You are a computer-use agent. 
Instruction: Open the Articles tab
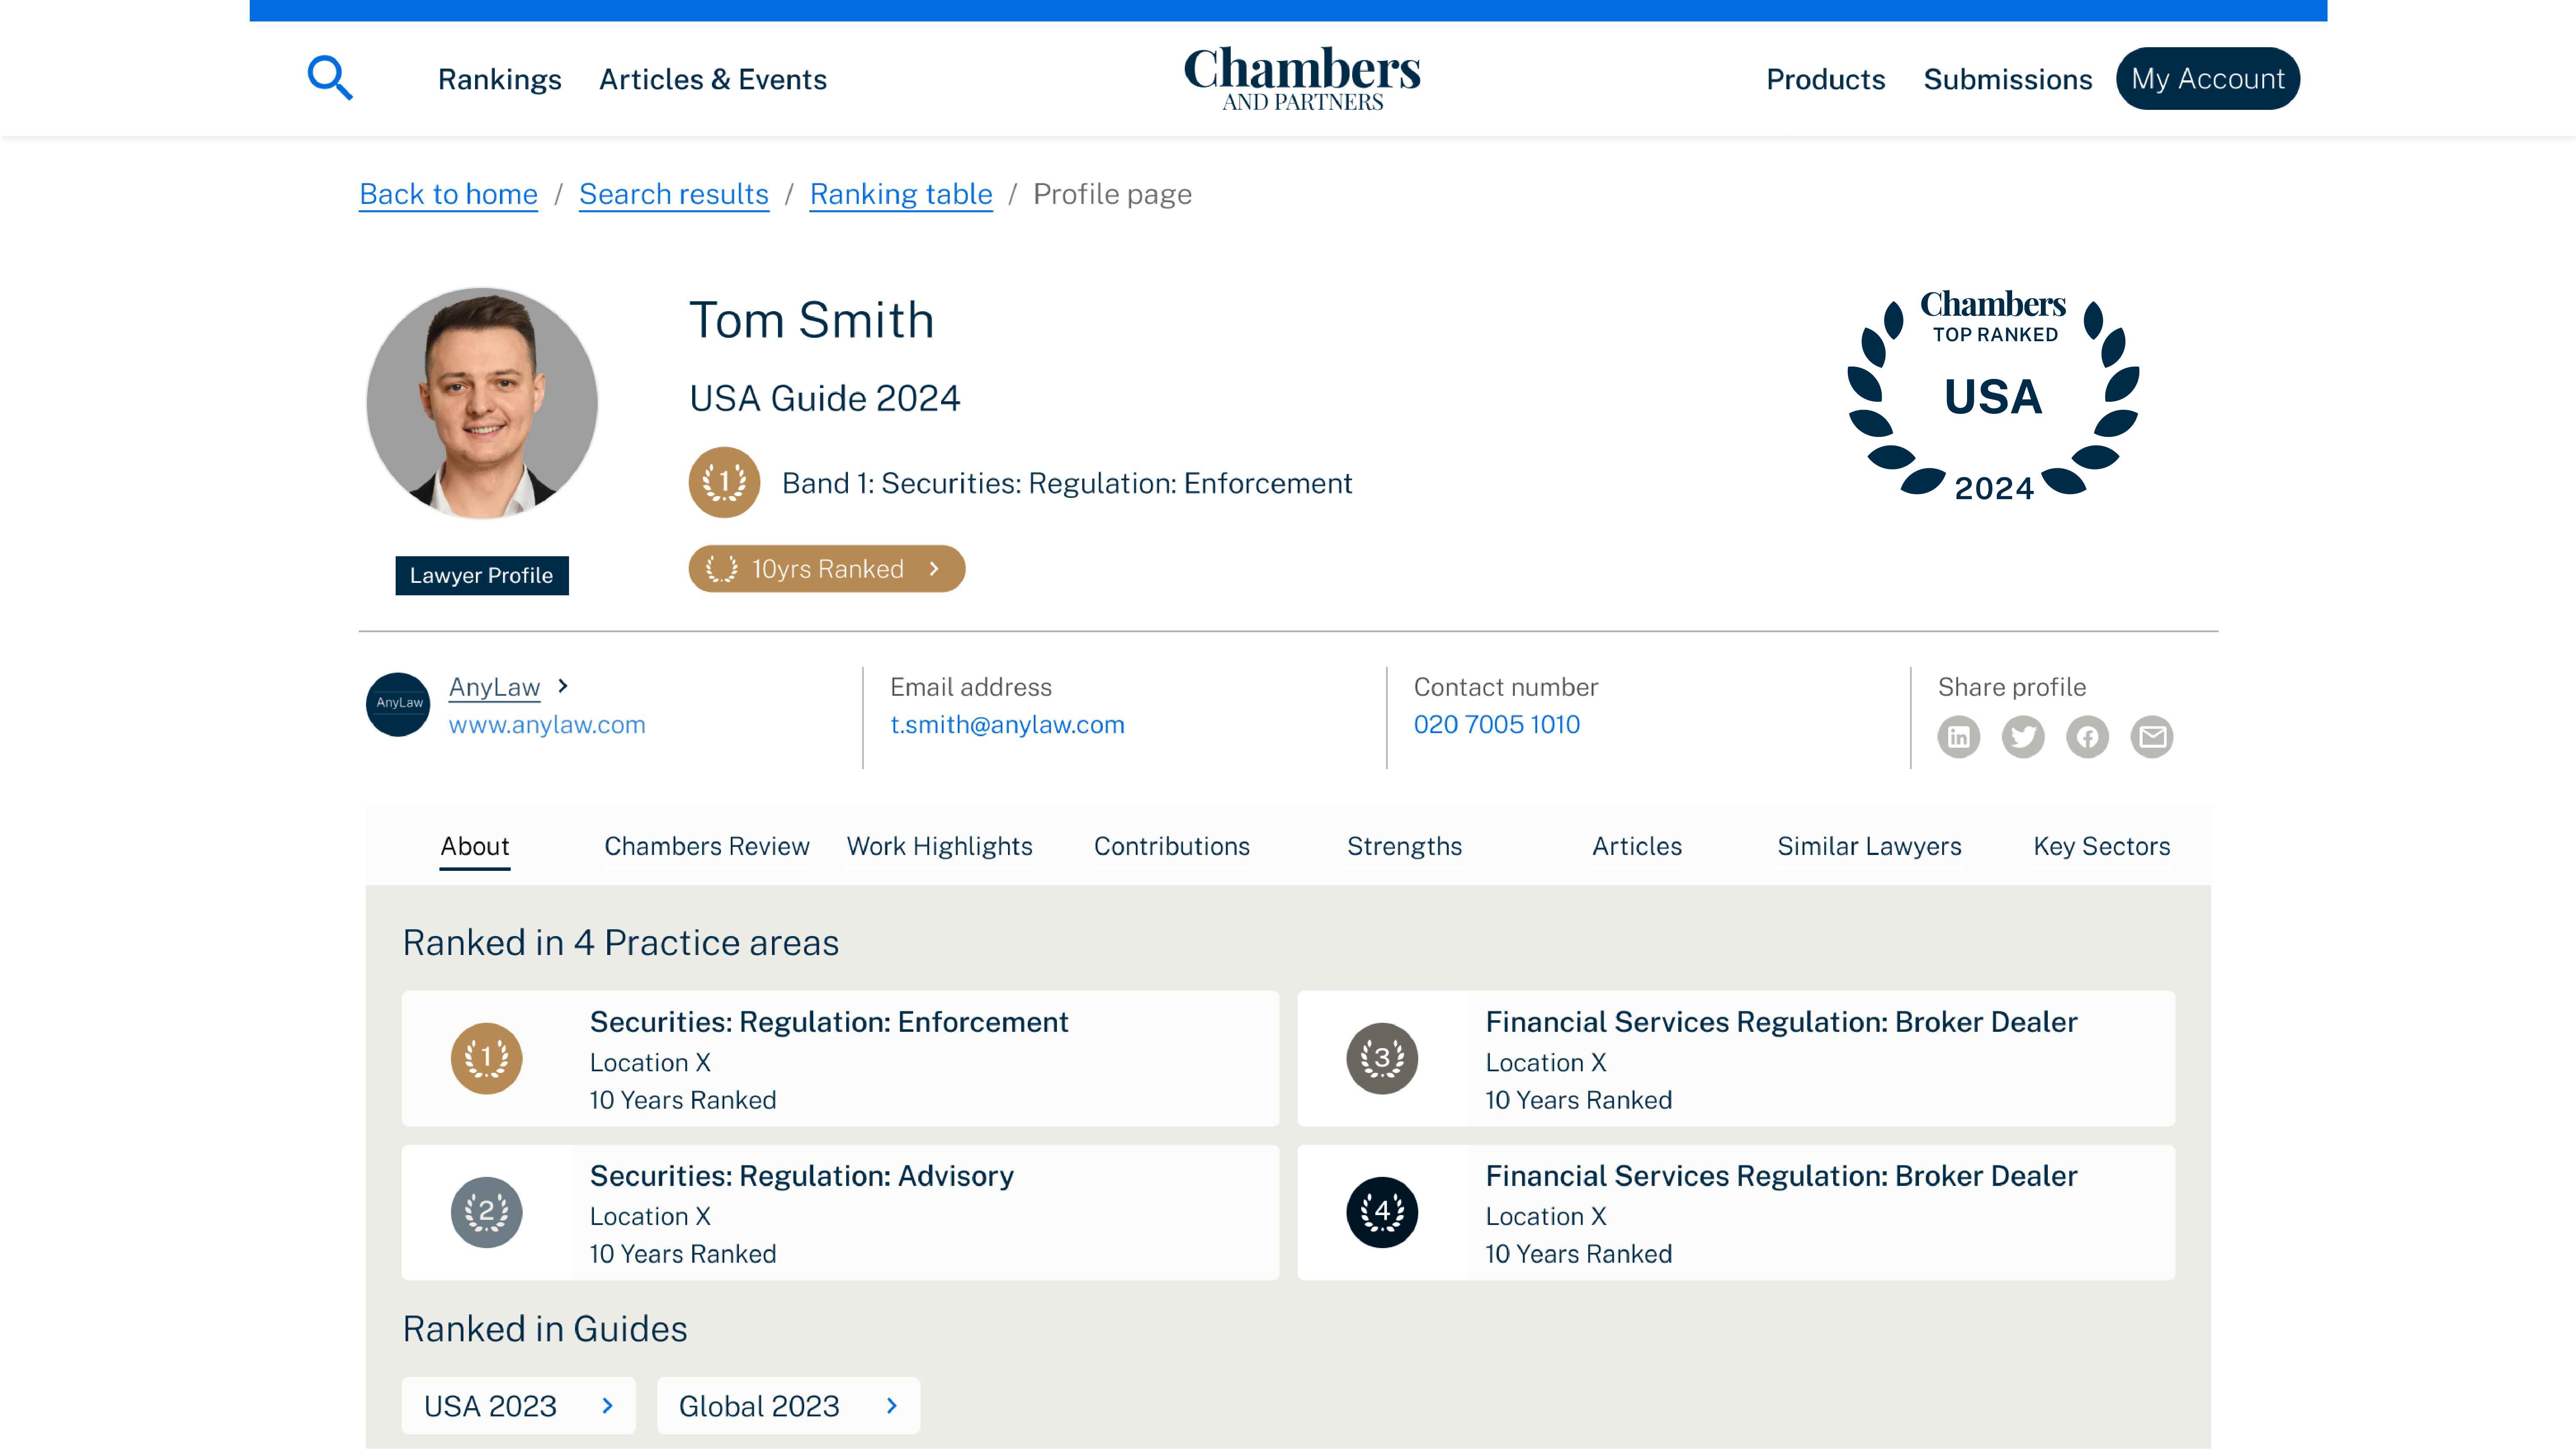coord(1637,846)
